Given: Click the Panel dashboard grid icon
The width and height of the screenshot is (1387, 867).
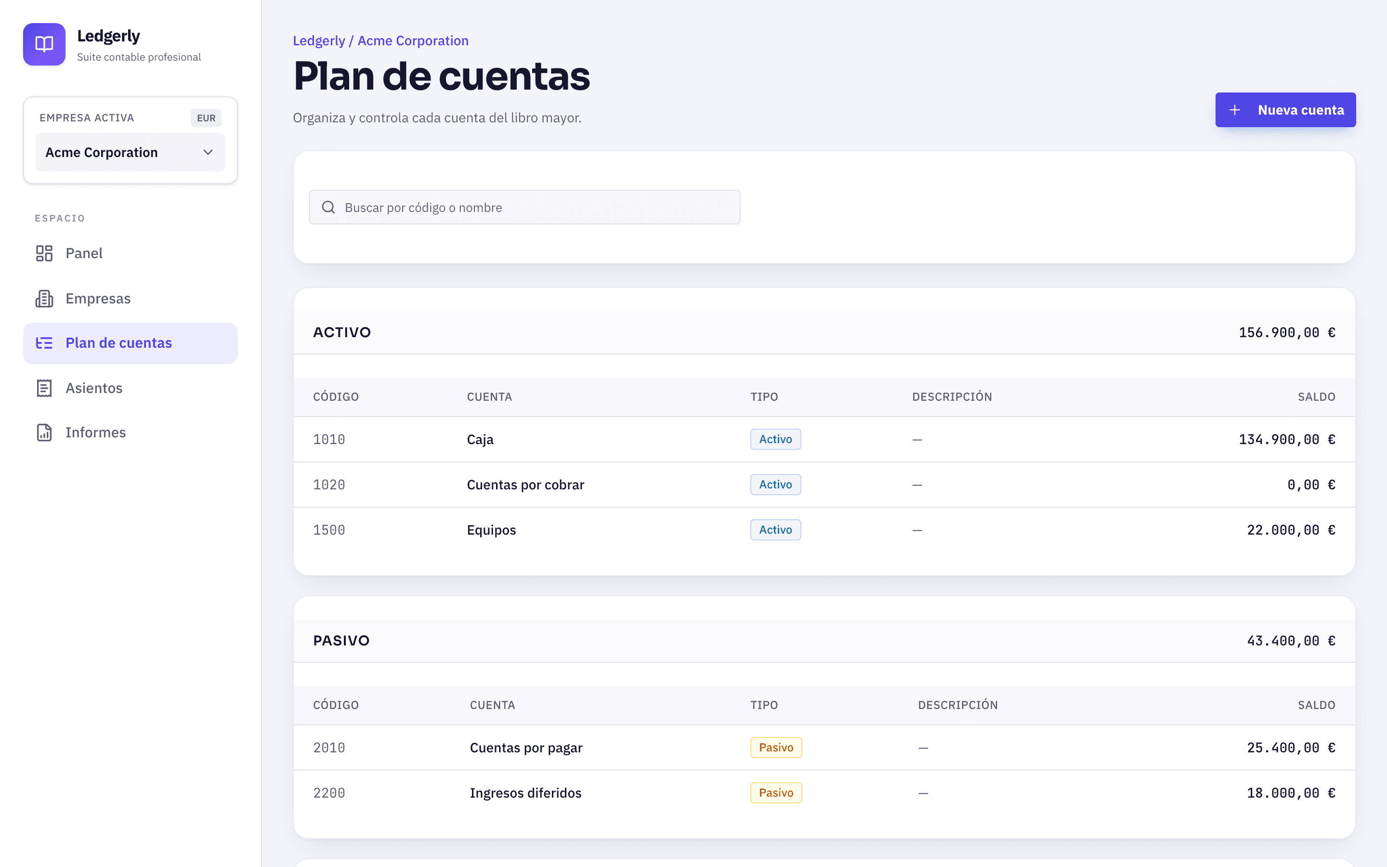Looking at the screenshot, I should [x=44, y=253].
